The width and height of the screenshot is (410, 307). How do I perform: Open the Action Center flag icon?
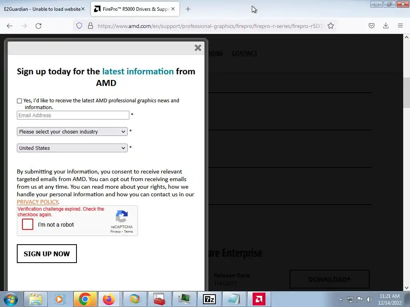pos(360,299)
